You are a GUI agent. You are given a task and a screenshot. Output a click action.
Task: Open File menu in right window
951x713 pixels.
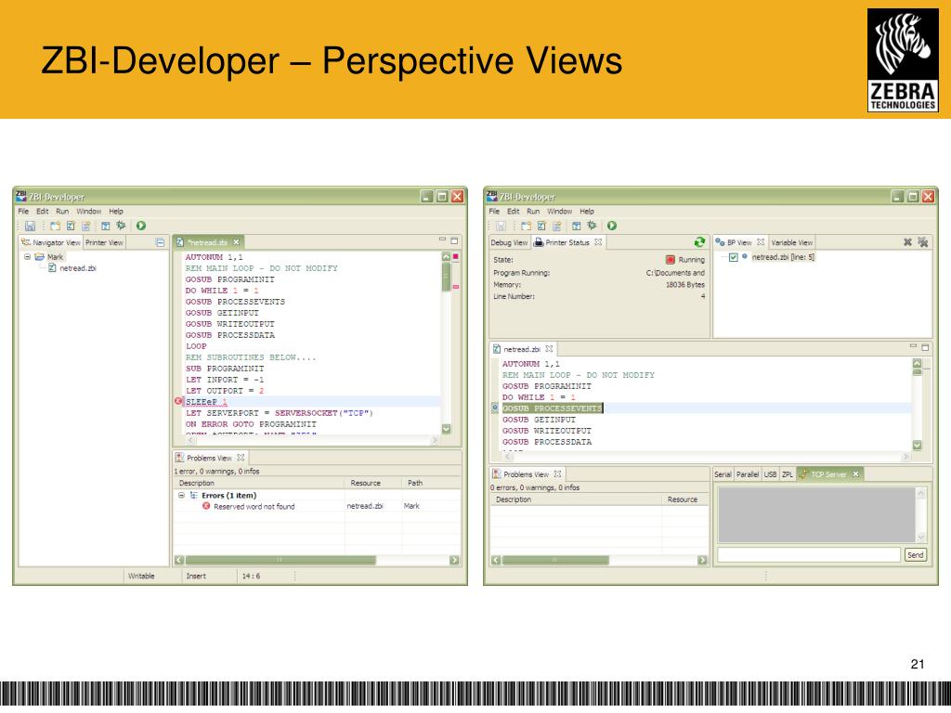point(494,212)
